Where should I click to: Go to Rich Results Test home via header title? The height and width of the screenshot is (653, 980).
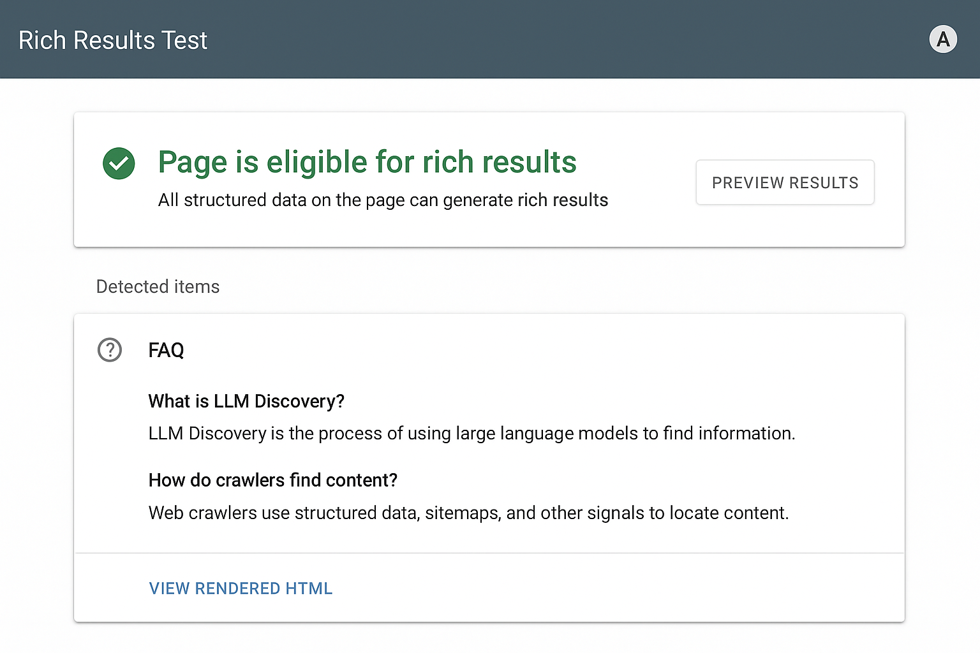coord(113,40)
